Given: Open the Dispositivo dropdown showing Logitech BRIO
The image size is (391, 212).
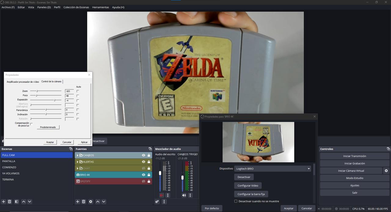Looking at the screenshot, I should pyautogui.click(x=272, y=169).
